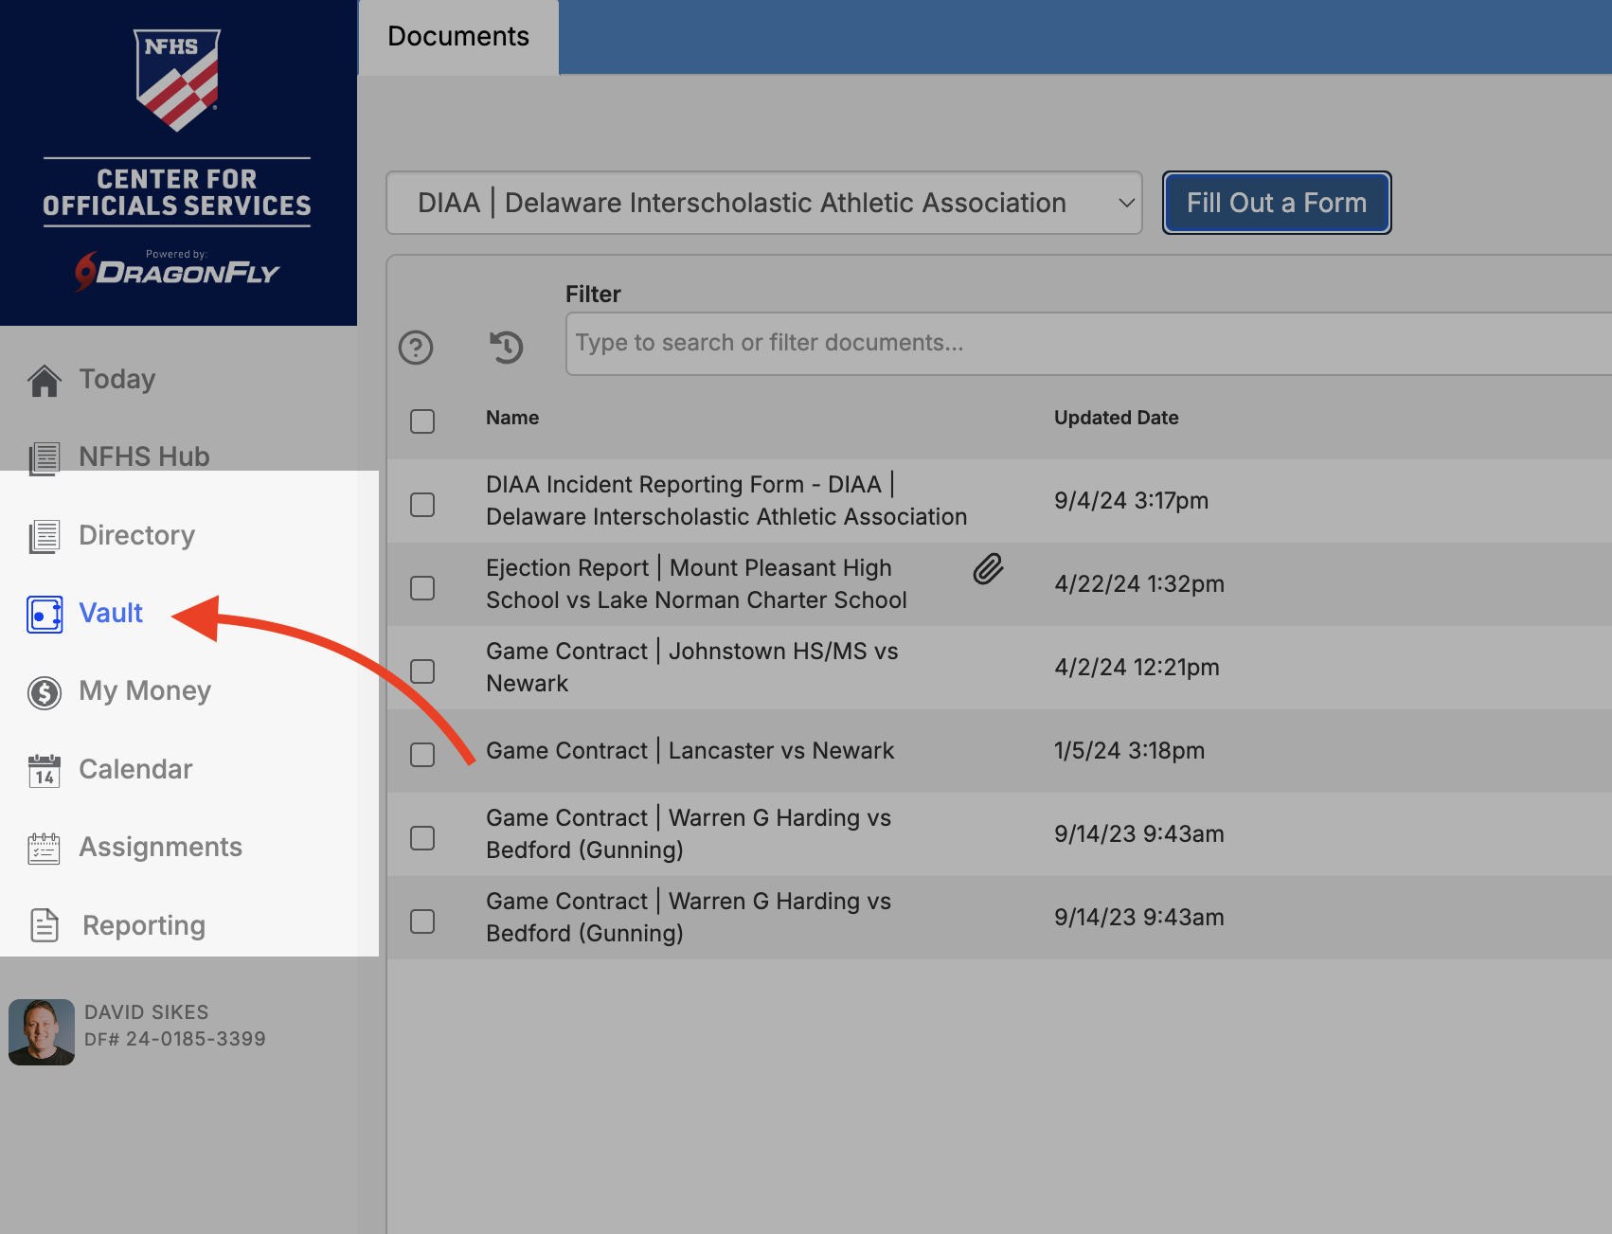The width and height of the screenshot is (1612, 1234).
Task: Switch to the Documents tab
Action: [x=458, y=37]
